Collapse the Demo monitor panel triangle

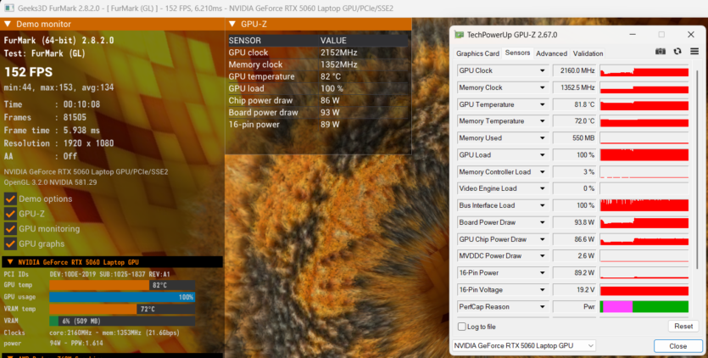[8, 26]
